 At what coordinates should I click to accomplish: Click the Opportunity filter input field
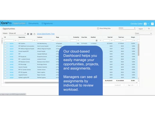click(x=25, y=41)
